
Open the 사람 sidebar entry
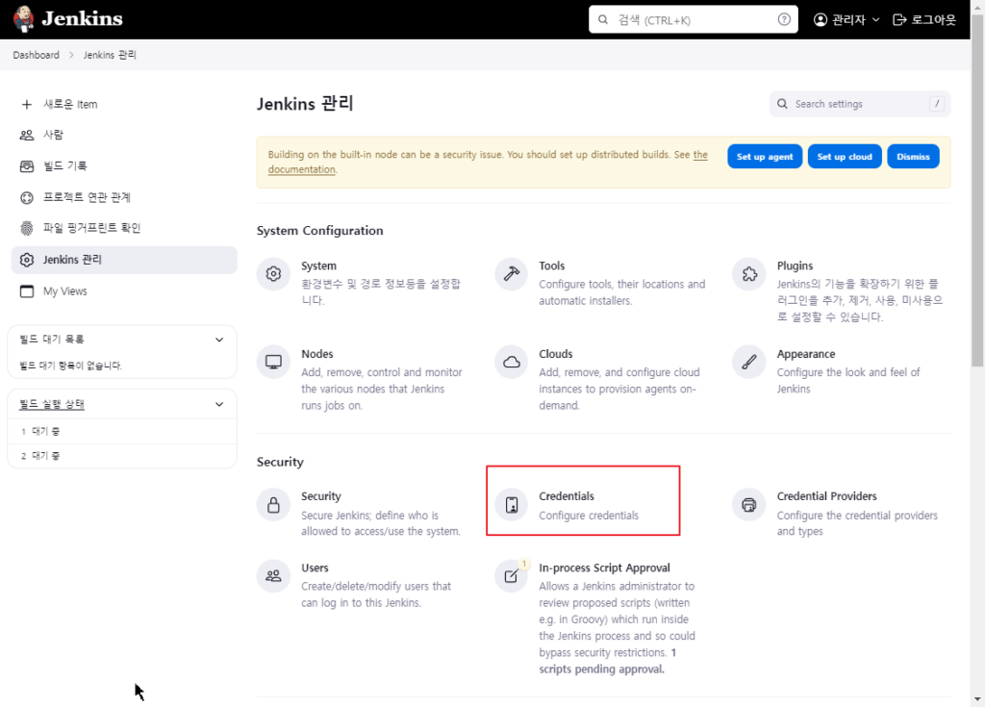(124, 135)
